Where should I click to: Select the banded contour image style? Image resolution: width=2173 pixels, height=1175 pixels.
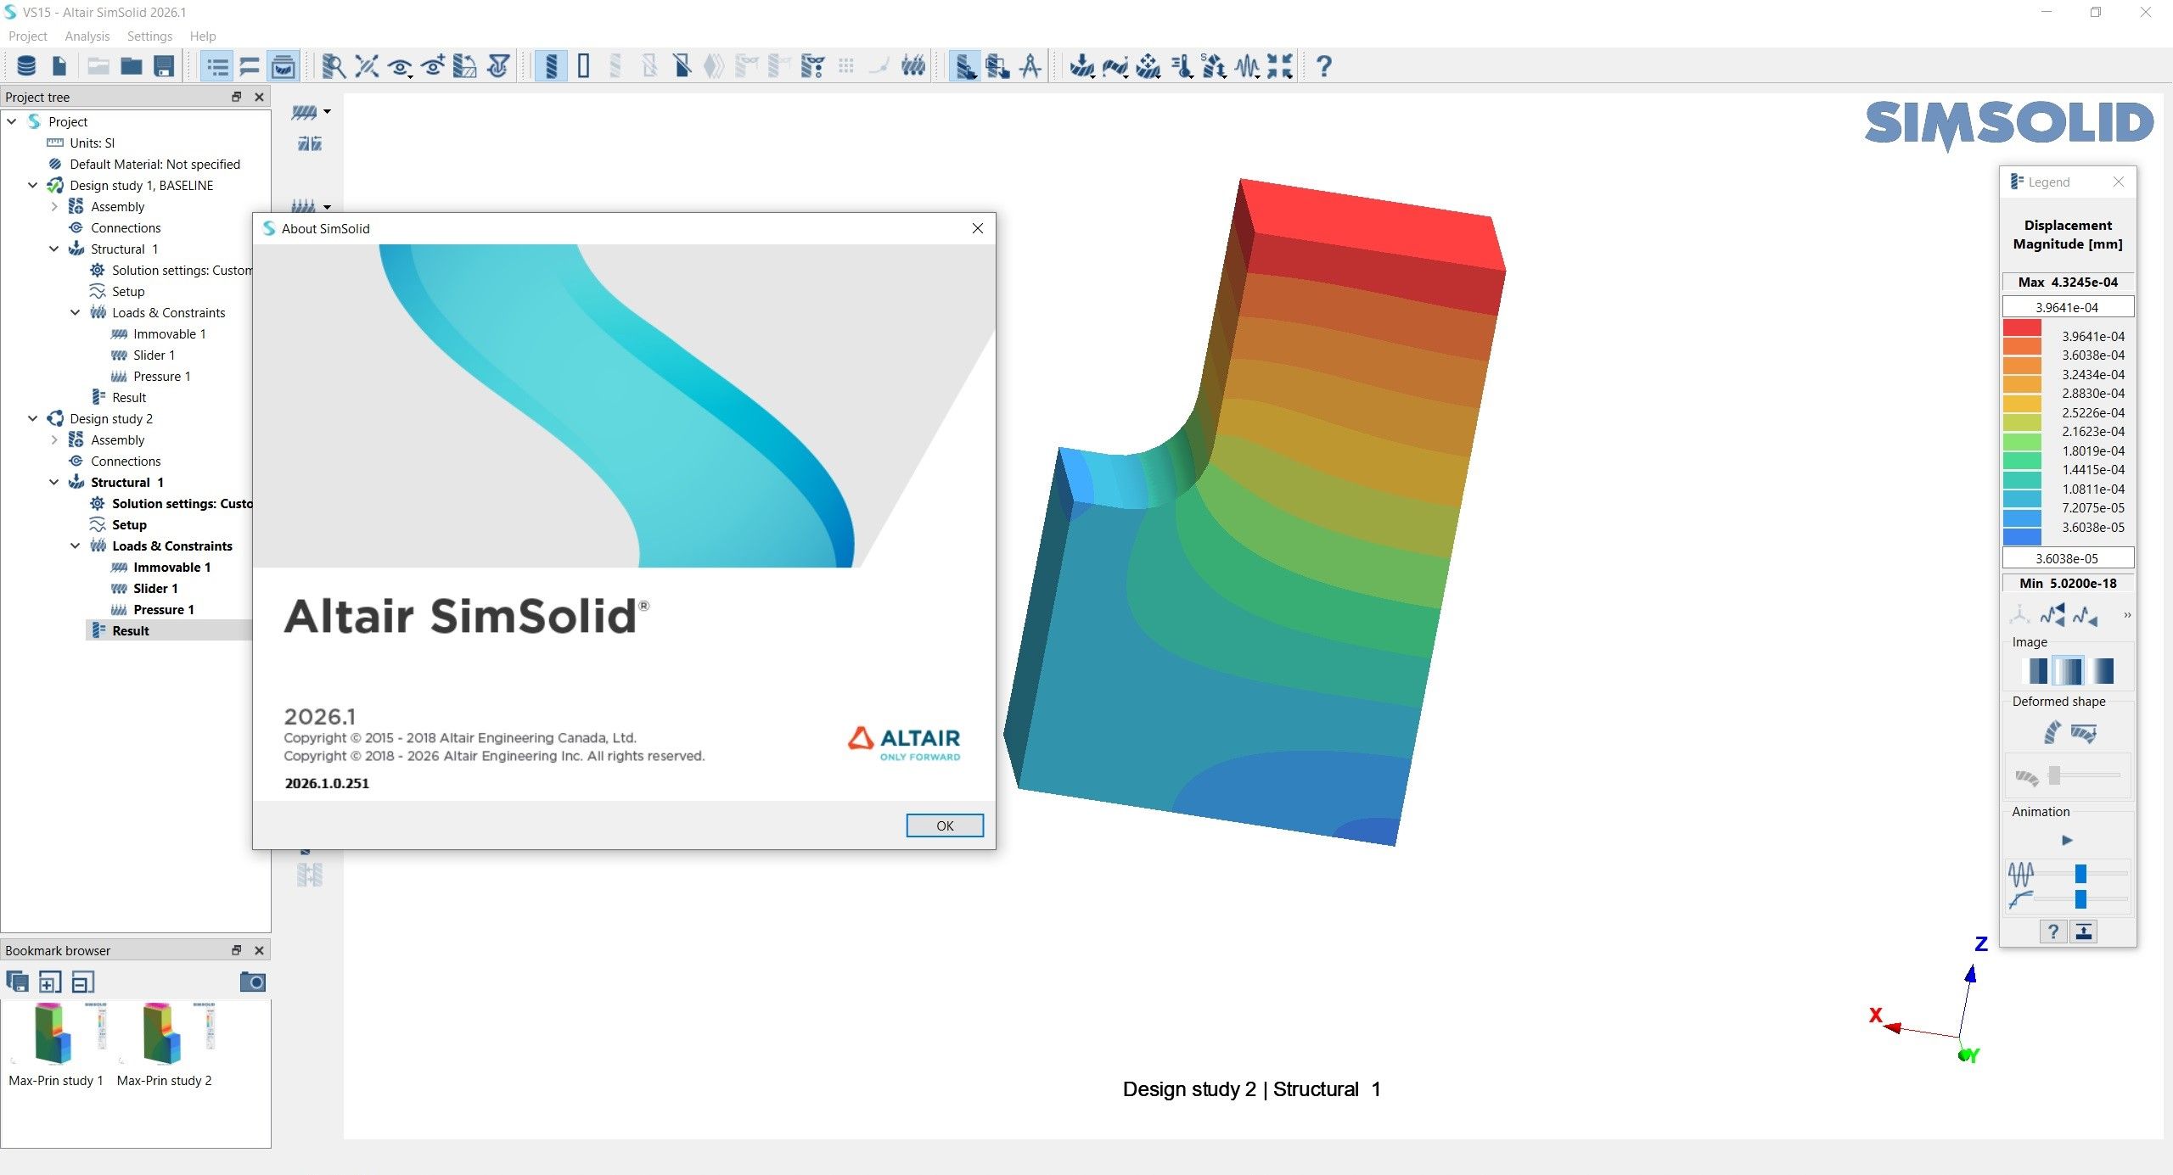[x=2036, y=670]
